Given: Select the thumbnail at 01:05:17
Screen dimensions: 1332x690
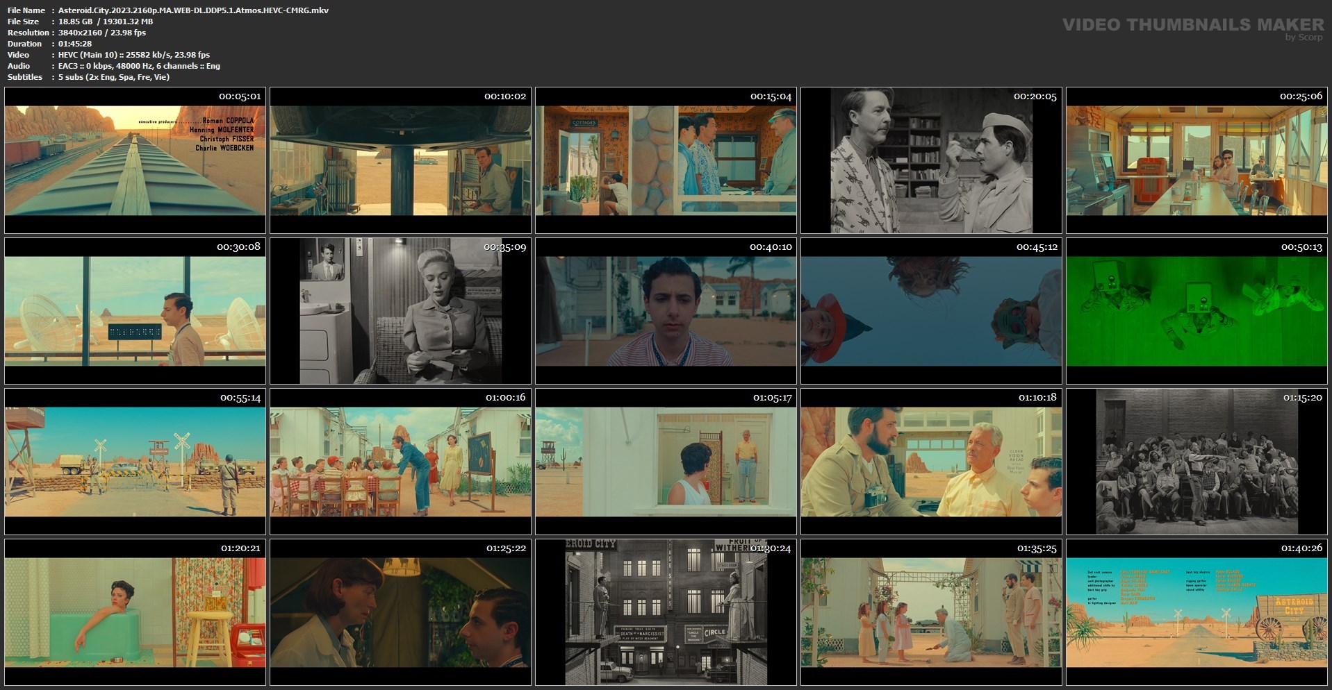Looking at the screenshot, I should coord(666,462).
